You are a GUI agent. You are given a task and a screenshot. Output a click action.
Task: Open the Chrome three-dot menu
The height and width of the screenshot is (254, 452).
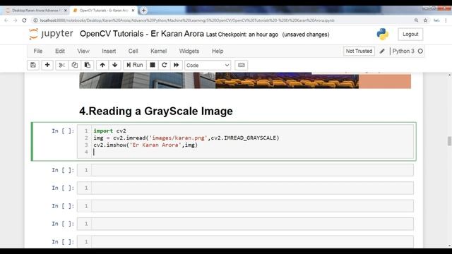pos(446,20)
